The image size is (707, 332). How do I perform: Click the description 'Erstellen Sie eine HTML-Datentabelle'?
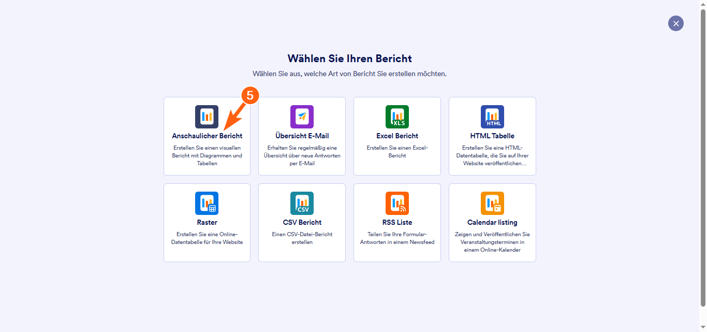pyautogui.click(x=492, y=155)
